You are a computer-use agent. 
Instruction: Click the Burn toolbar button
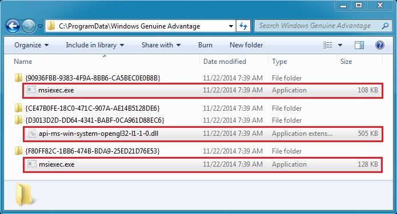[205, 45]
